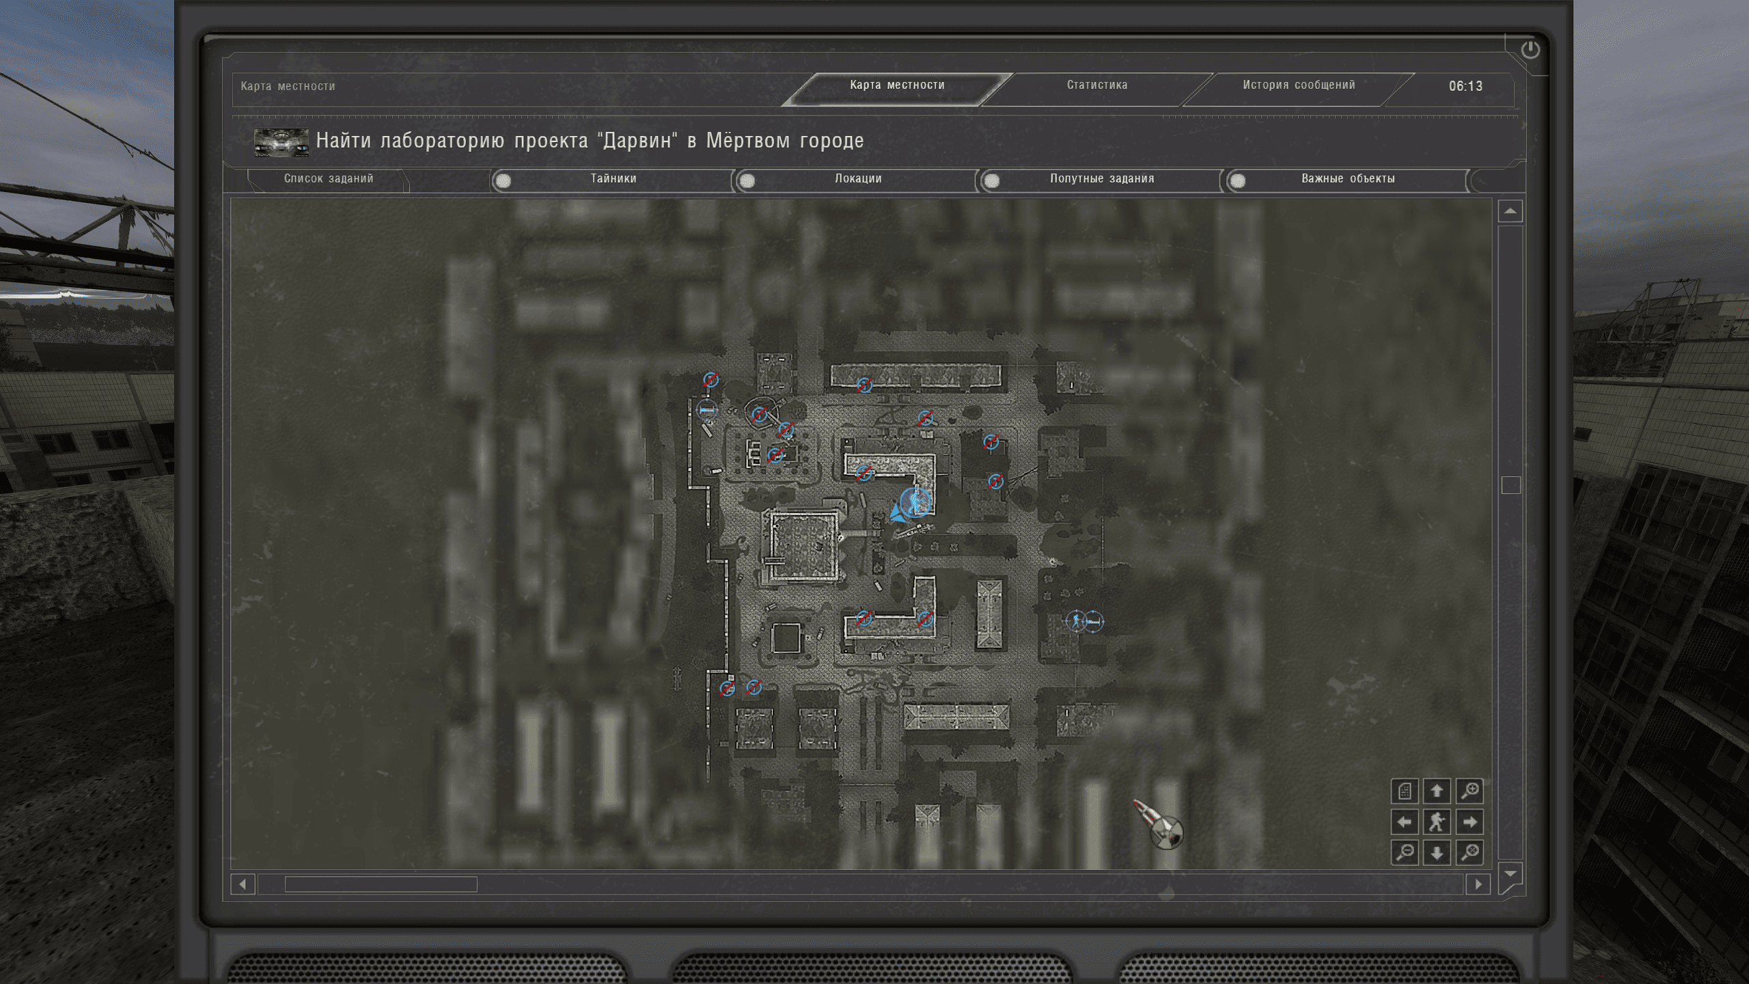
Task: Click the legend document icon in the map controls
Action: click(x=1405, y=791)
